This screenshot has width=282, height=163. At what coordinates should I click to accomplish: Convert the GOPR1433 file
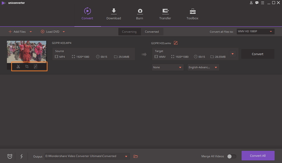click(257, 54)
